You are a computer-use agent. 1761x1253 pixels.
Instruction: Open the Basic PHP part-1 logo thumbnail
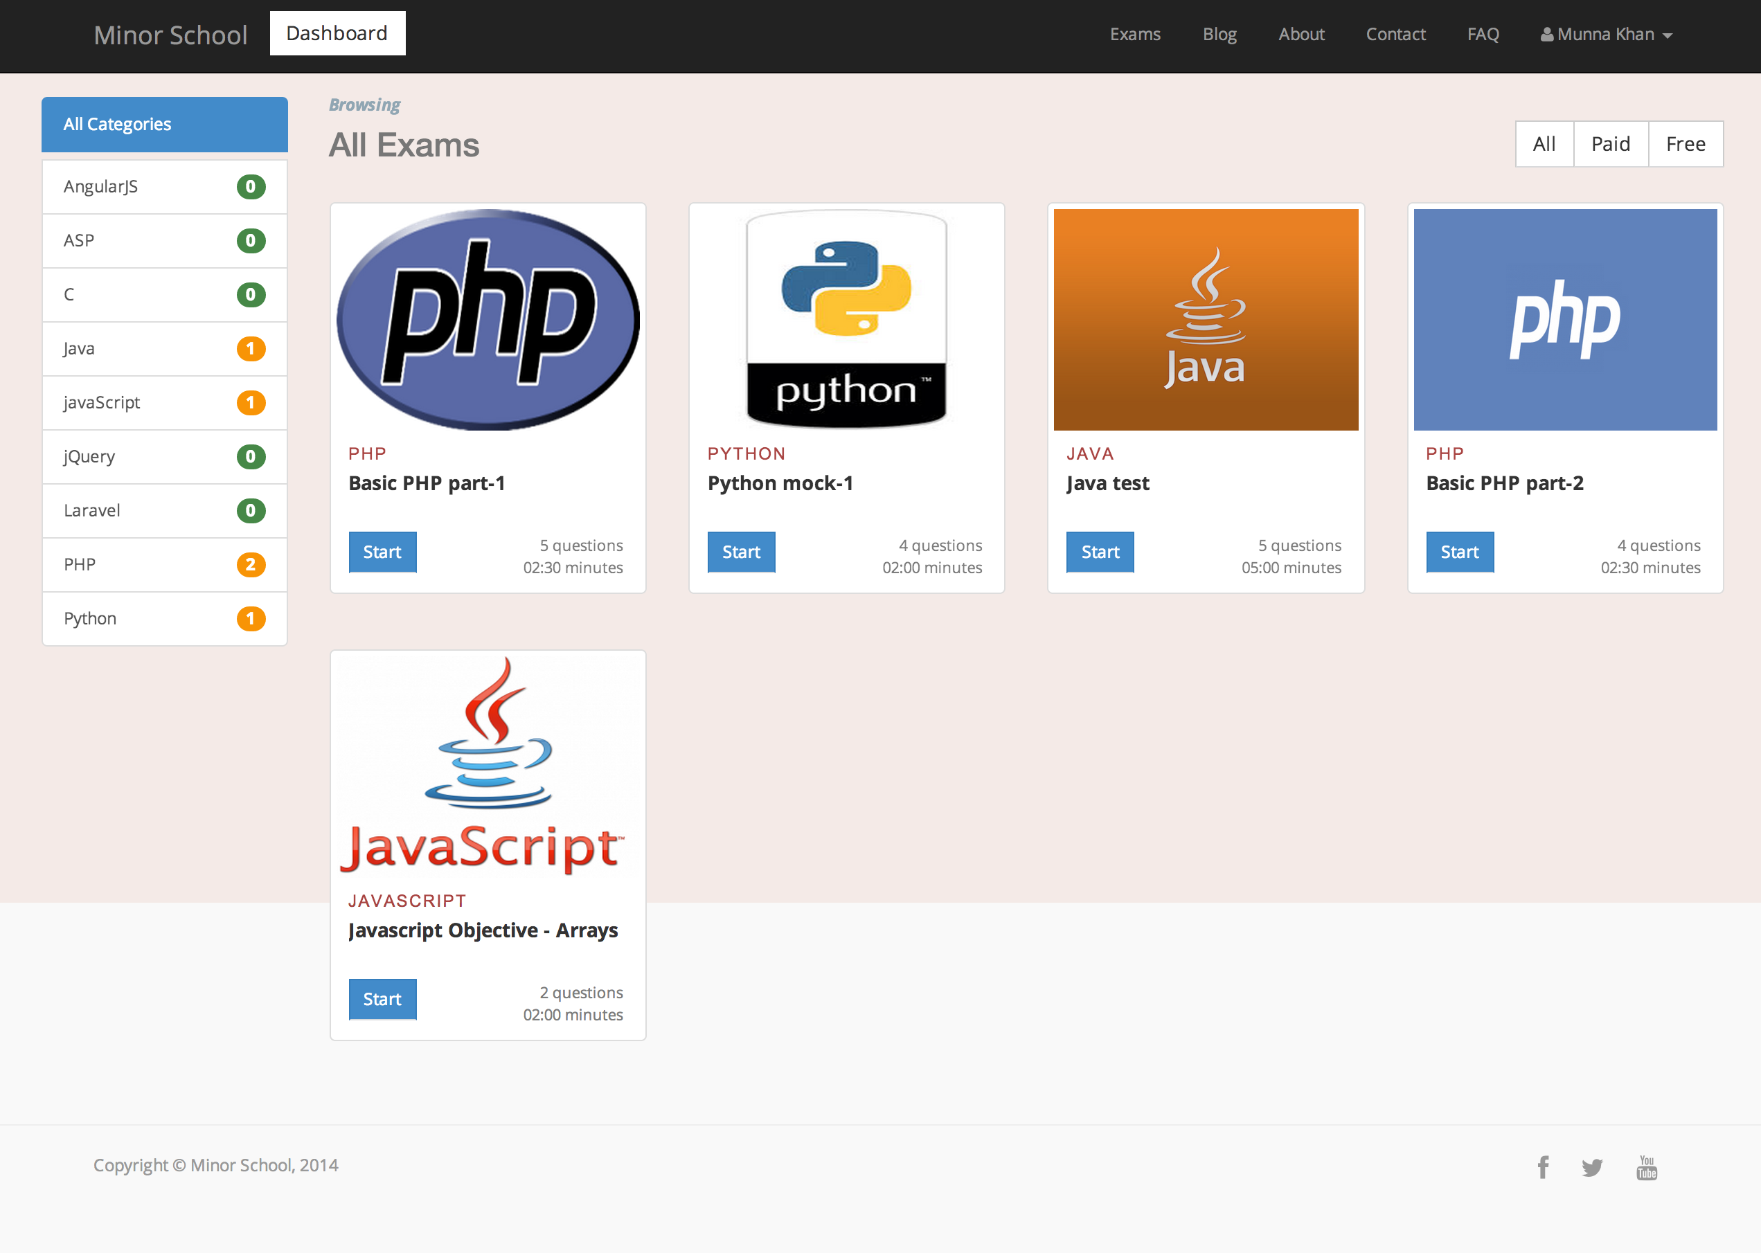coord(488,319)
